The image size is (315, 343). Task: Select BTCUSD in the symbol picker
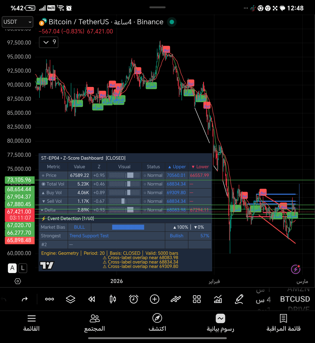[295, 299]
